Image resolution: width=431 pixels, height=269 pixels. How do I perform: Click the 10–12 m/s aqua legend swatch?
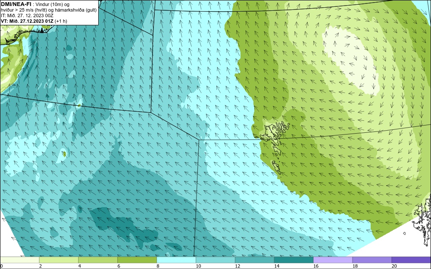(215, 260)
